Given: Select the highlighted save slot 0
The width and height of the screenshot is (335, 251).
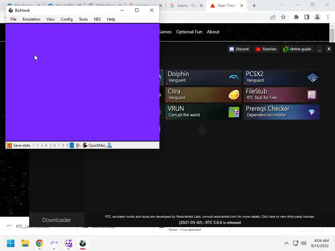Looking at the screenshot, I should point(72,145).
